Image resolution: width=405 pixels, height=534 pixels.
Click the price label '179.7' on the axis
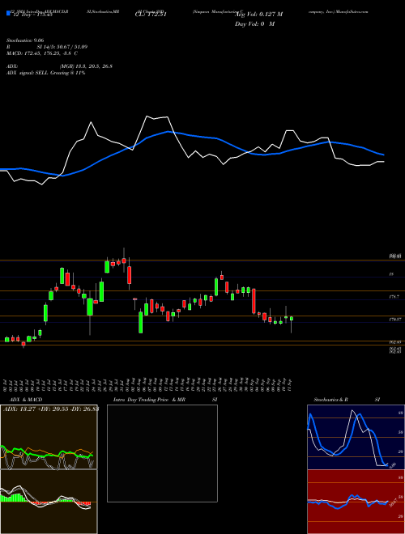click(394, 297)
